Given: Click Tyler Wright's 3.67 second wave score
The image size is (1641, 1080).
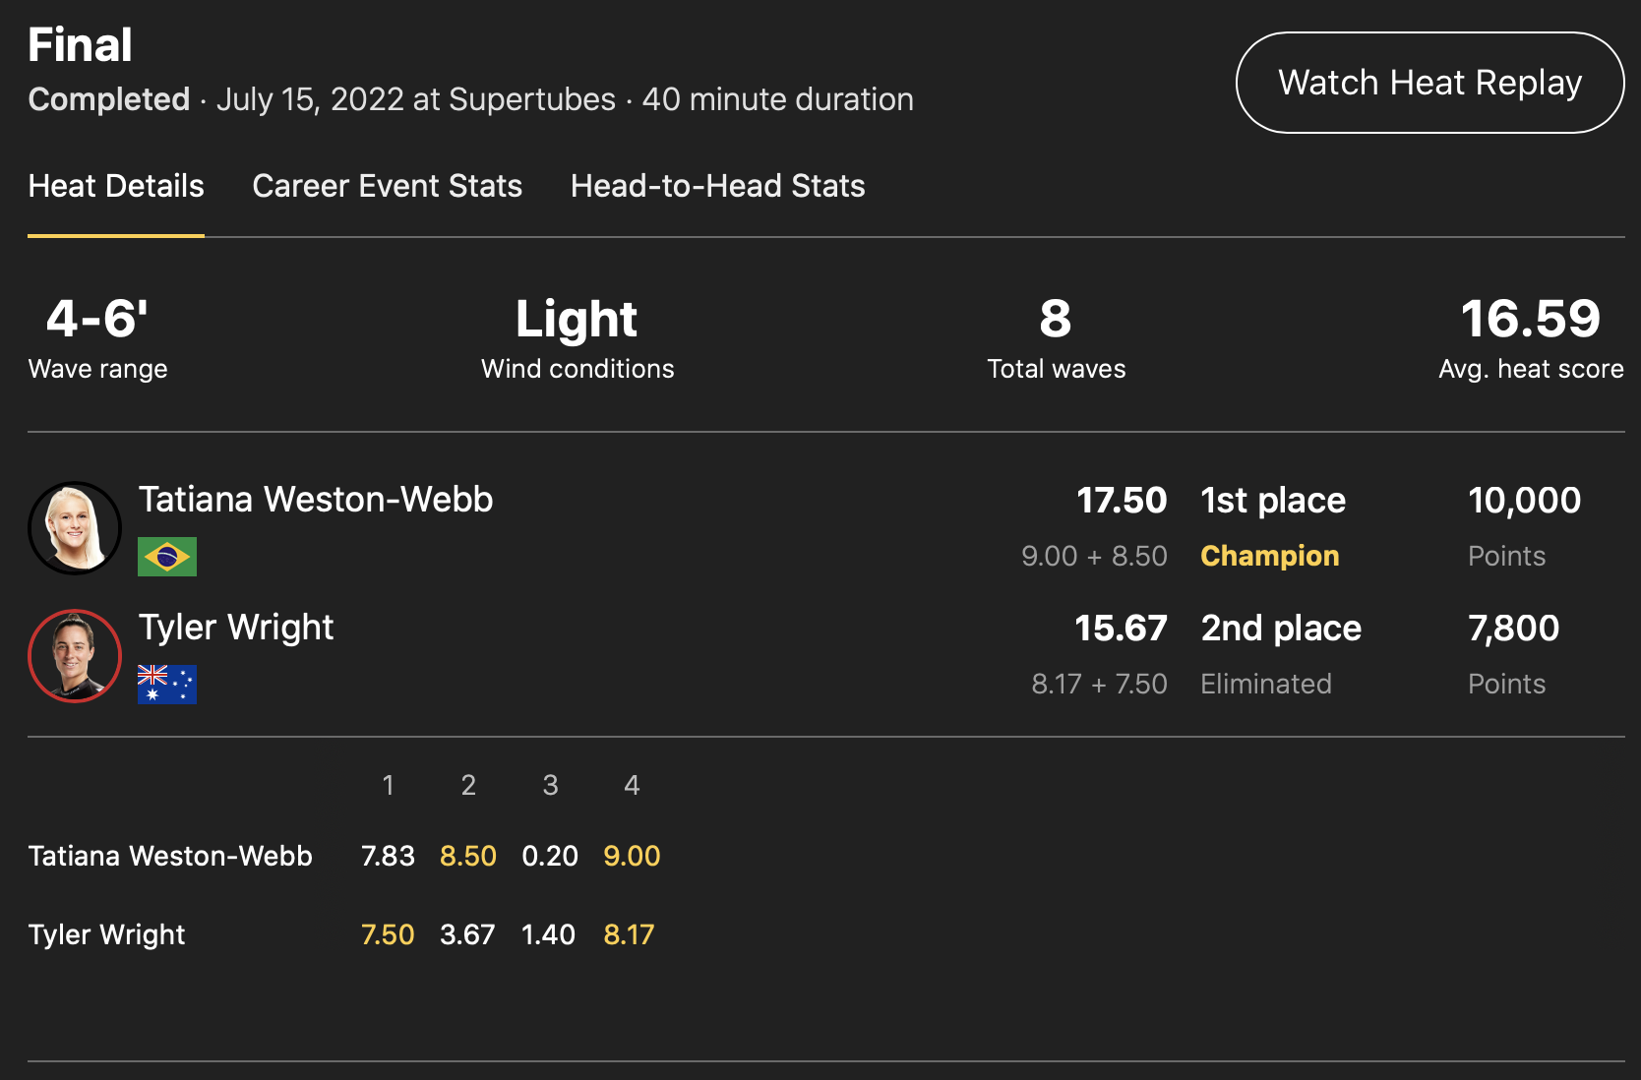Looking at the screenshot, I should point(467,934).
